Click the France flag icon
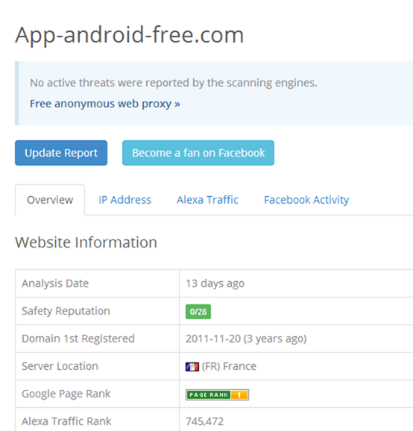Screen dimensions: 413x431 click(x=192, y=367)
